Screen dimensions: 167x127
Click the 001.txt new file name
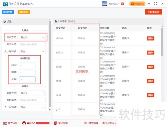81,38
